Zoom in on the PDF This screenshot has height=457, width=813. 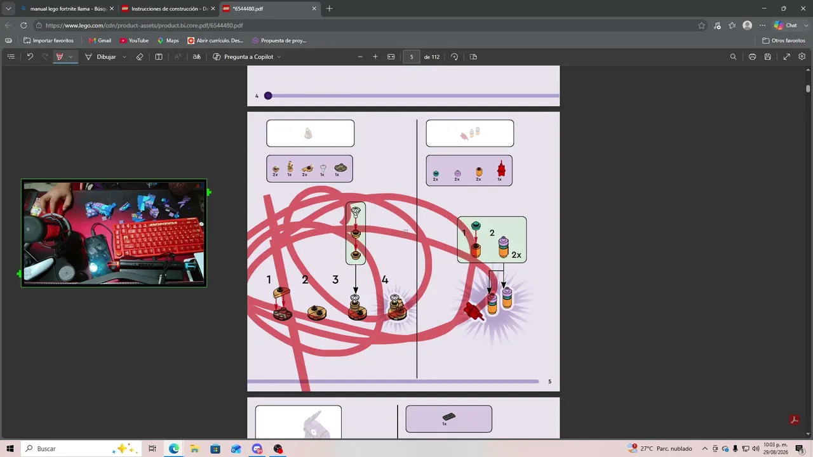pyautogui.click(x=375, y=56)
